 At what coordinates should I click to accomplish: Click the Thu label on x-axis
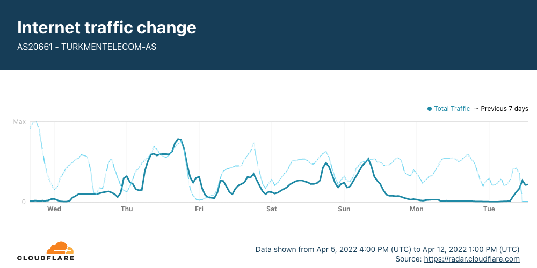click(127, 209)
